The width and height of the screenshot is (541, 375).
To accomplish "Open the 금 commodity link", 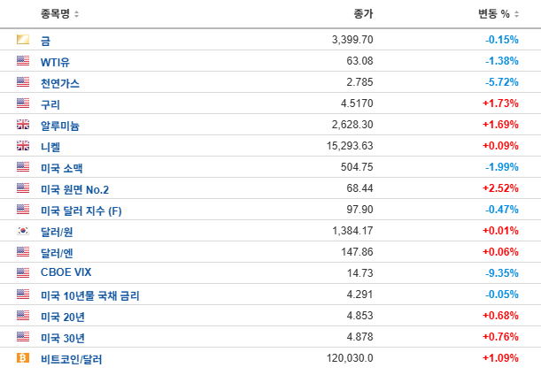I will point(45,40).
